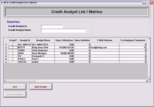This screenshot has height=107, width=154.
Task: Tick the Graph checkbox for POOL1 row
Action: [x=13, y=59]
